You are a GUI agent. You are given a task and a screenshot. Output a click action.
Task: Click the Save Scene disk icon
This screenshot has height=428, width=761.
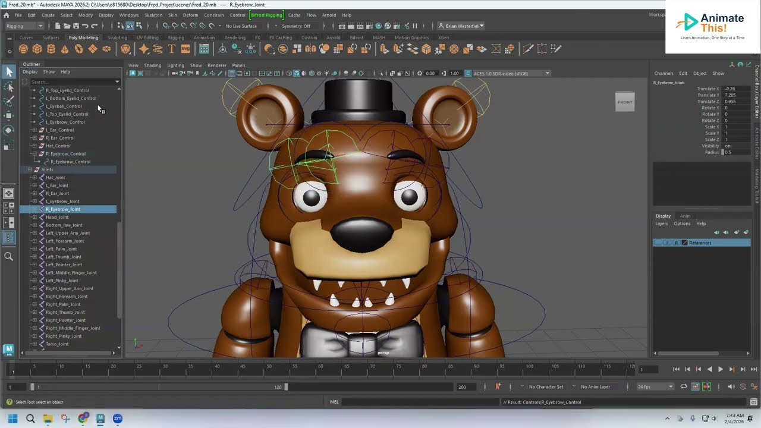pos(76,26)
